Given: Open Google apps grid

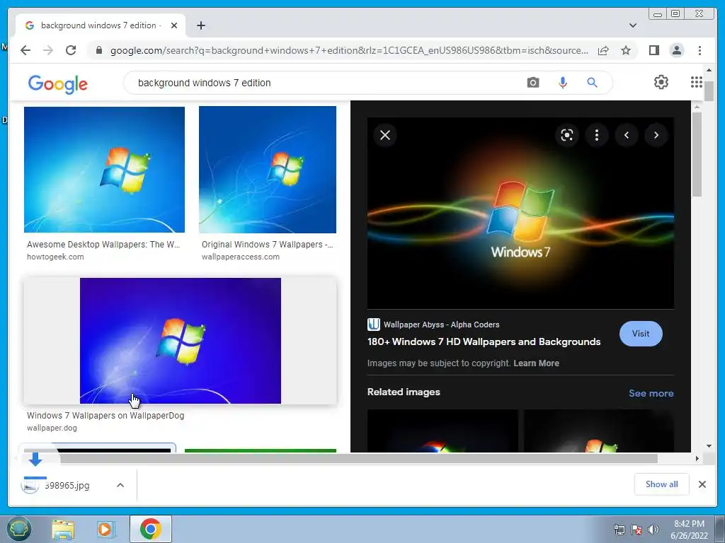Looking at the screenshot, I should tap(697, 82).
